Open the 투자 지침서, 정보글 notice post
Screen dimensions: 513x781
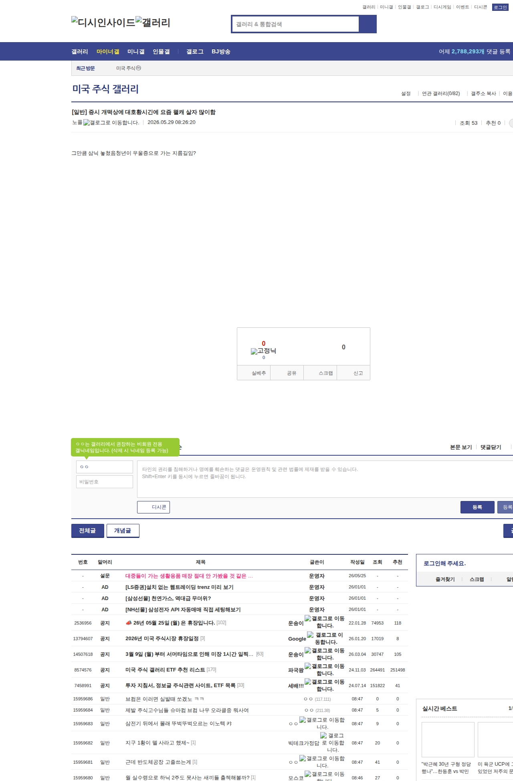180,685
